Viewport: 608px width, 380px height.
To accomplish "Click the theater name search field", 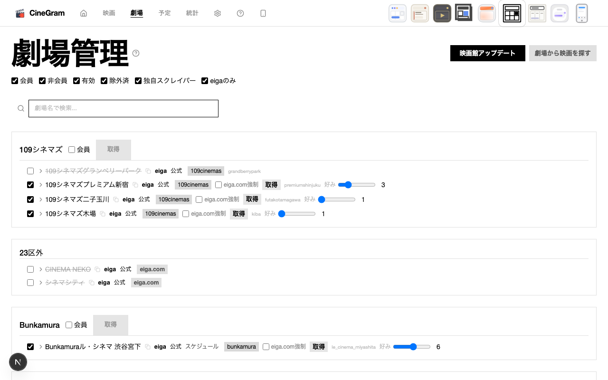I will click(x=123, y=108).
